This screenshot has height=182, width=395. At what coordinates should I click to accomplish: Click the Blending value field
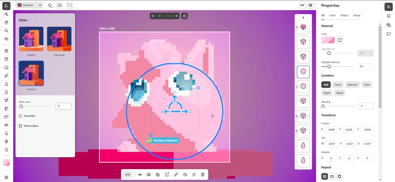coord(365,106)
